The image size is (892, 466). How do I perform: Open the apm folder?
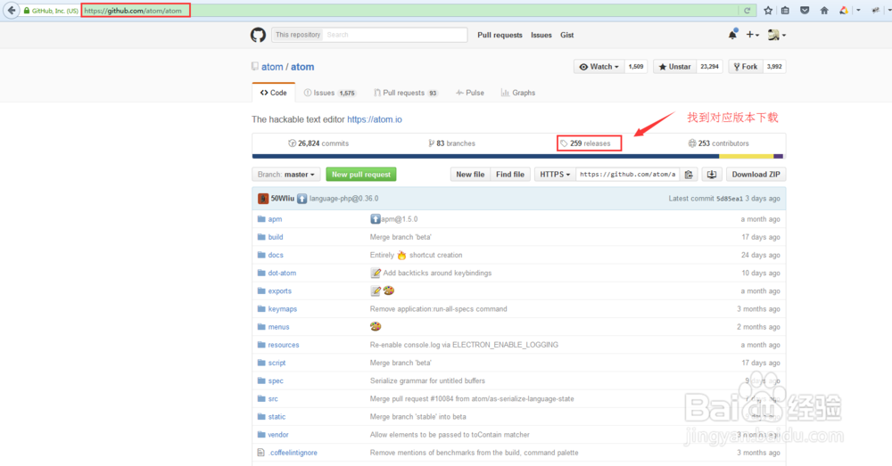click(x=275, y=219)
